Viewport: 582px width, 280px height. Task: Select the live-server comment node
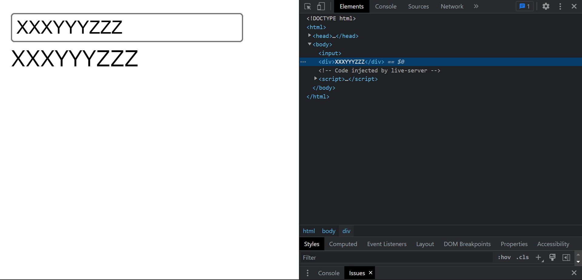coord(379,71)
